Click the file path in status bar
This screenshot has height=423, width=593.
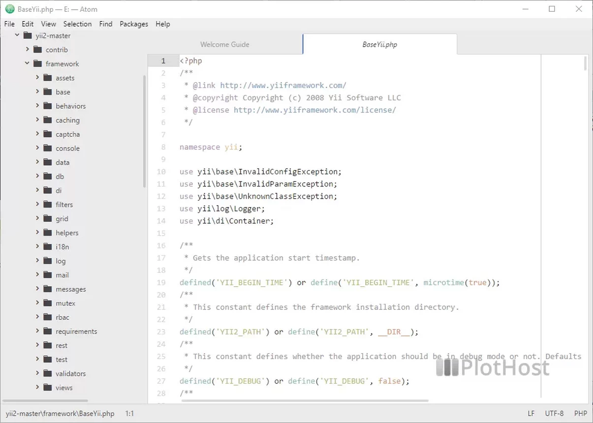pyautogui.click(x=60, y=414)
